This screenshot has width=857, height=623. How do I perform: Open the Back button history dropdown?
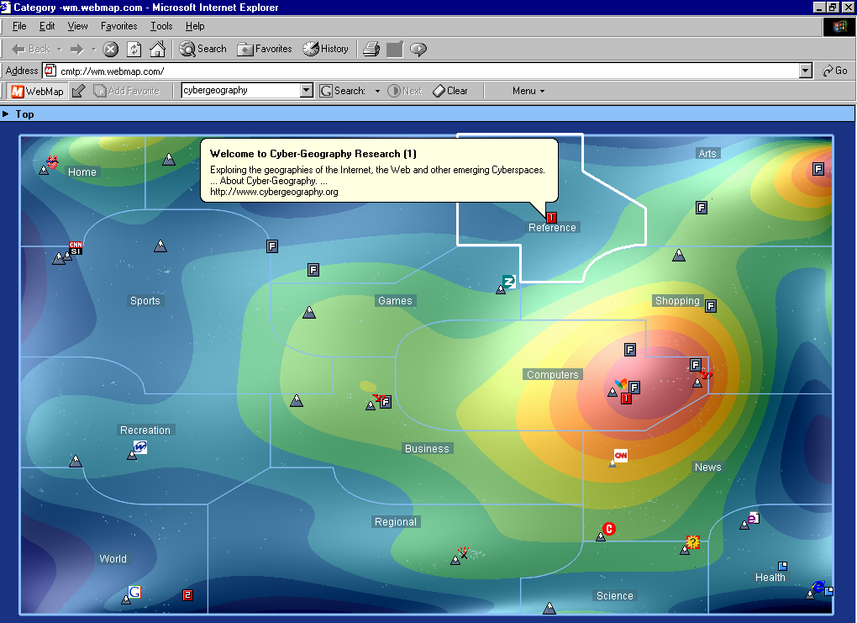coord(60,50)
